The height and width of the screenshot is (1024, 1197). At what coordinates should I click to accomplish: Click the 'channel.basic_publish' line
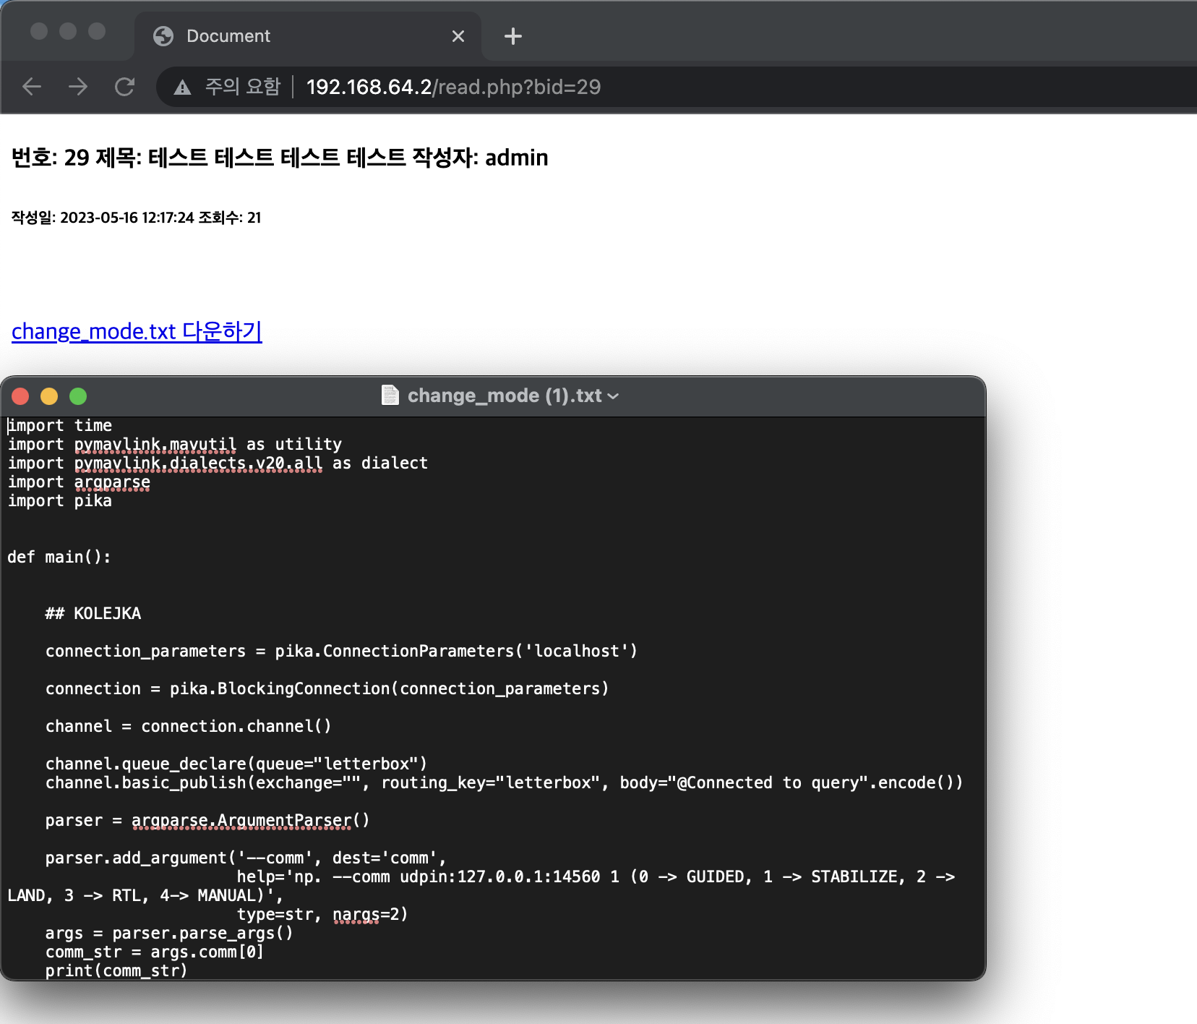[x=504, y=782]
